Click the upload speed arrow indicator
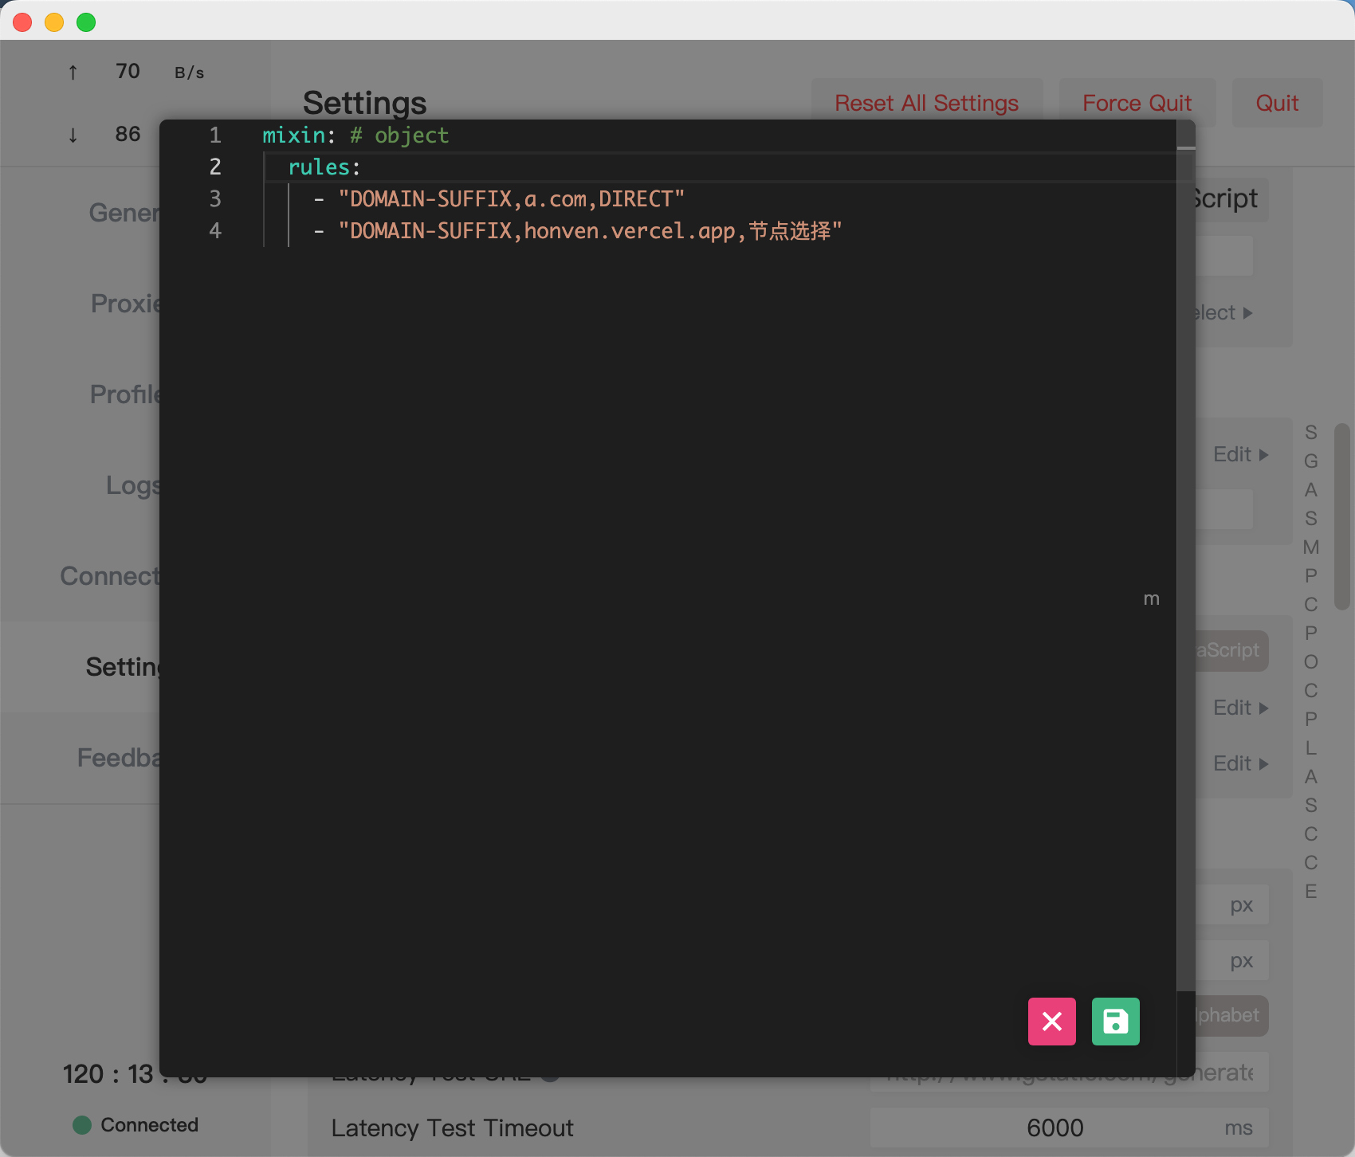The image size is (1355, 1157). [73, 73]
